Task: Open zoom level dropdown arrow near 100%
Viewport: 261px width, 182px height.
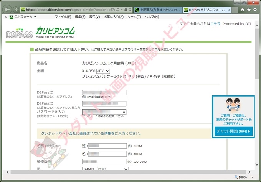Action: pos(252,177)
